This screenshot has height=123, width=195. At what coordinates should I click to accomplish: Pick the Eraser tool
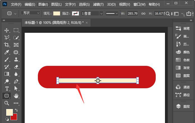[16, 67]
